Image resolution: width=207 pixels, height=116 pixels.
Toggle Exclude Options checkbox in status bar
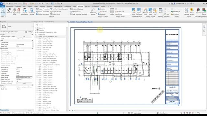(x=157, y=113)
